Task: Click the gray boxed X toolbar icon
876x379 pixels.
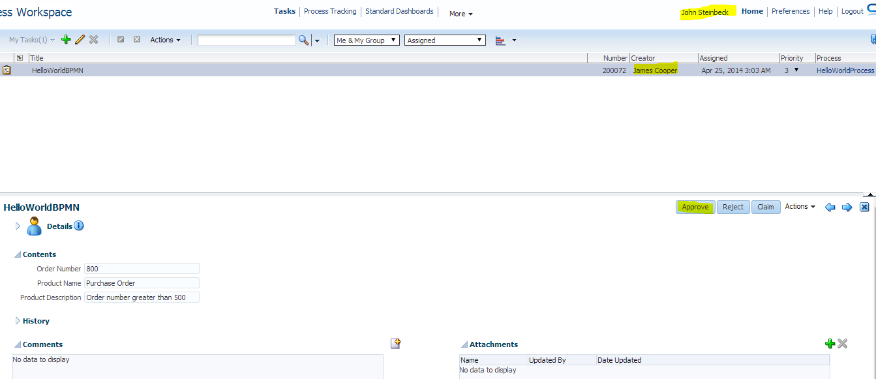Action: click(137, 39)
